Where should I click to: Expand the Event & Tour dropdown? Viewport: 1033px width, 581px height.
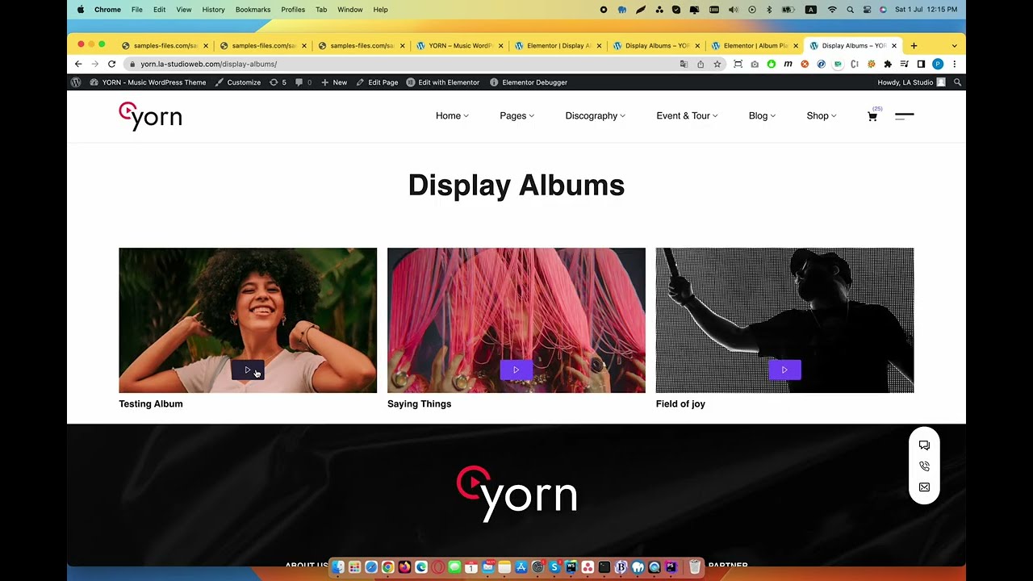[687, 116]
